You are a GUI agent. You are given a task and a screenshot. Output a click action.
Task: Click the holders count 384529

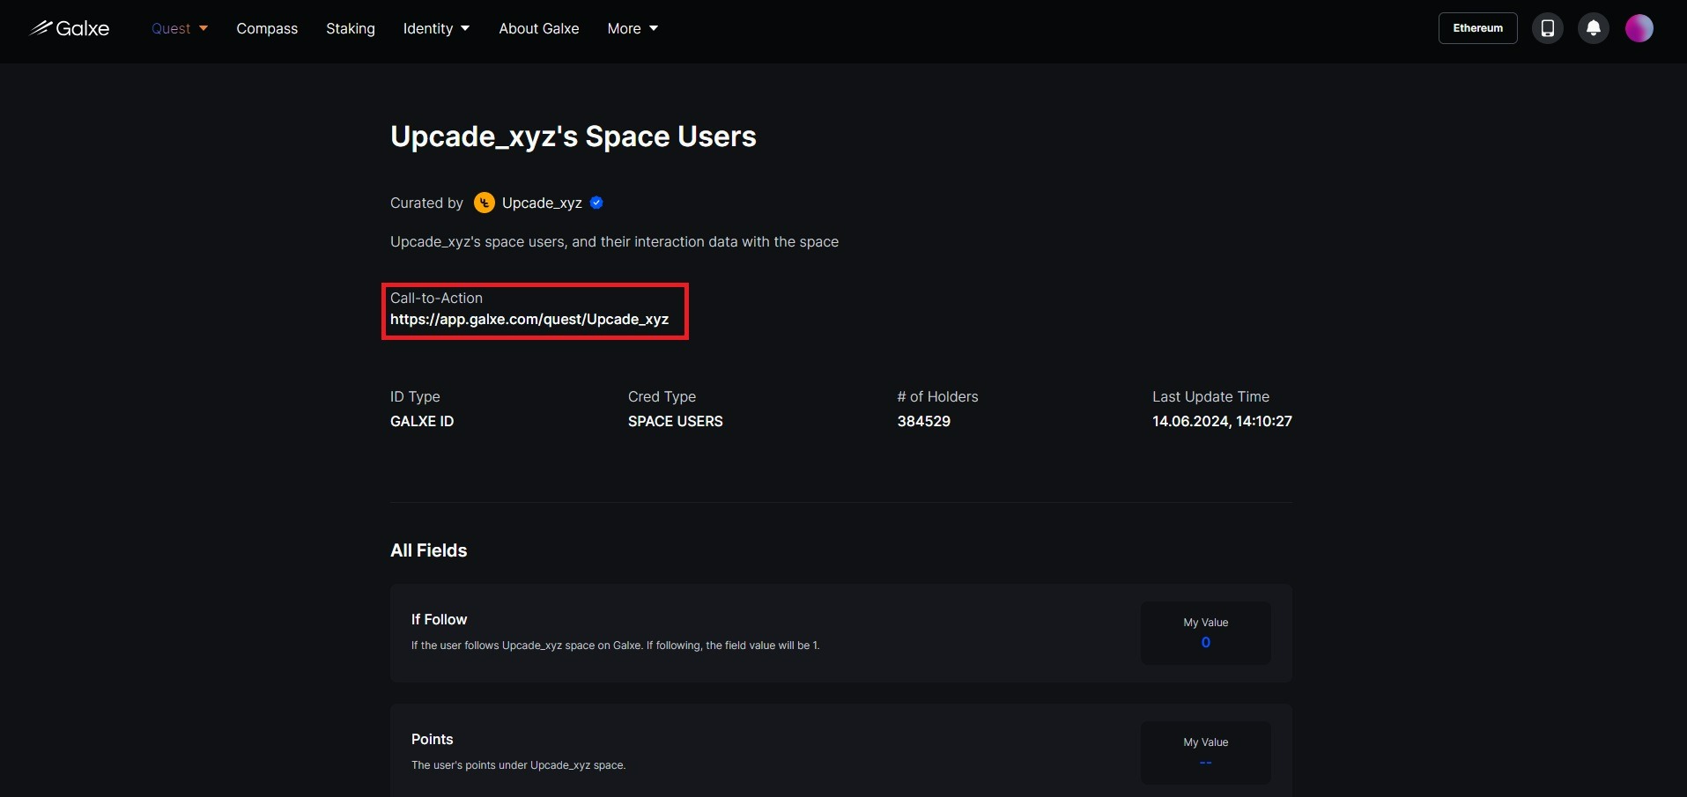923,421
